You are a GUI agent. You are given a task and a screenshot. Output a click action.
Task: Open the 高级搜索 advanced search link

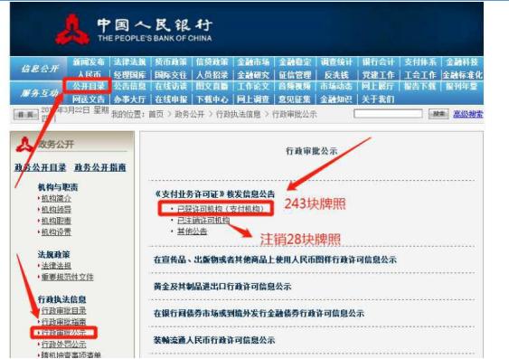click(467, 114)
